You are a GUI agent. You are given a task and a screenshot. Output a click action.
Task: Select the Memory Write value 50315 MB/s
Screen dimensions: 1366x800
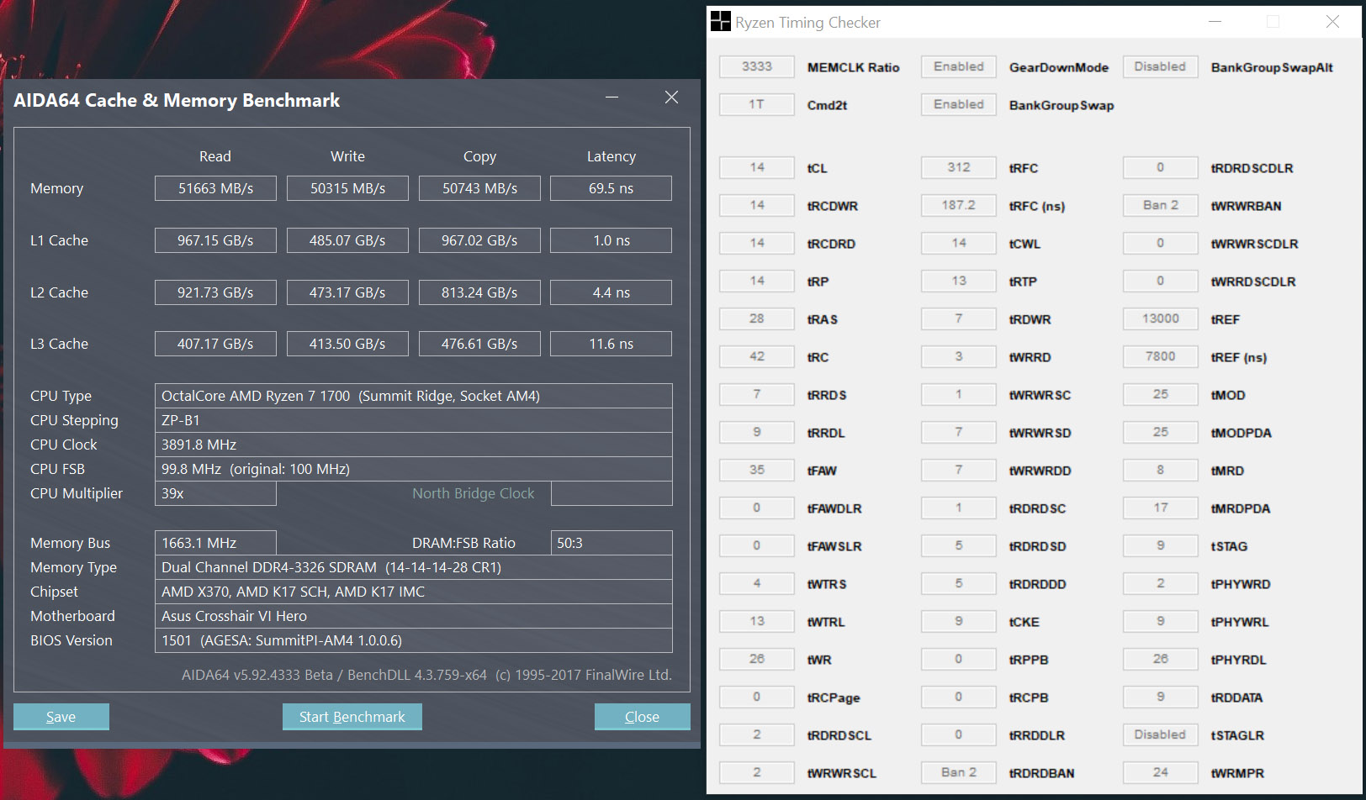pos(347,188)
